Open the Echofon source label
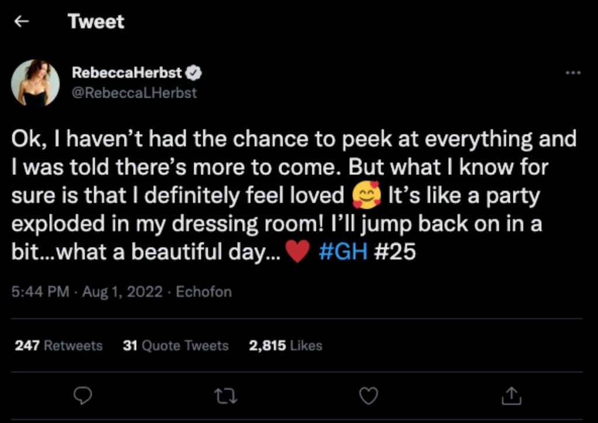Viewport: 598px width, 423px height. point(204,292)
